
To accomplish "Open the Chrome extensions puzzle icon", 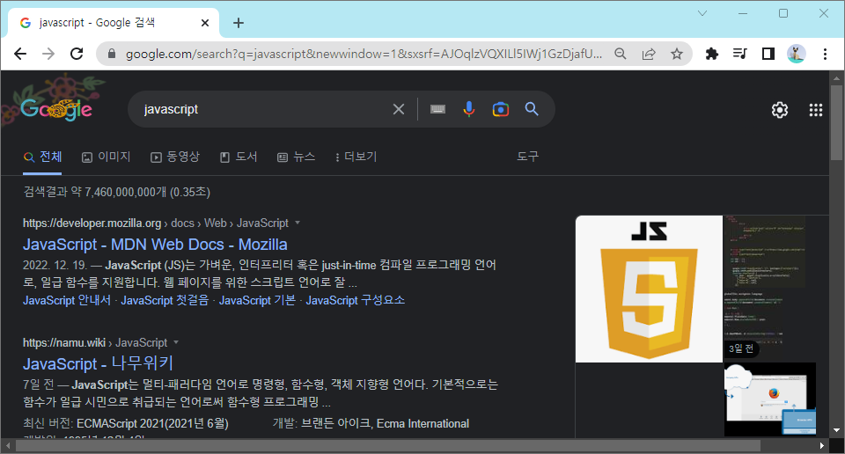I will click(712, 54).
